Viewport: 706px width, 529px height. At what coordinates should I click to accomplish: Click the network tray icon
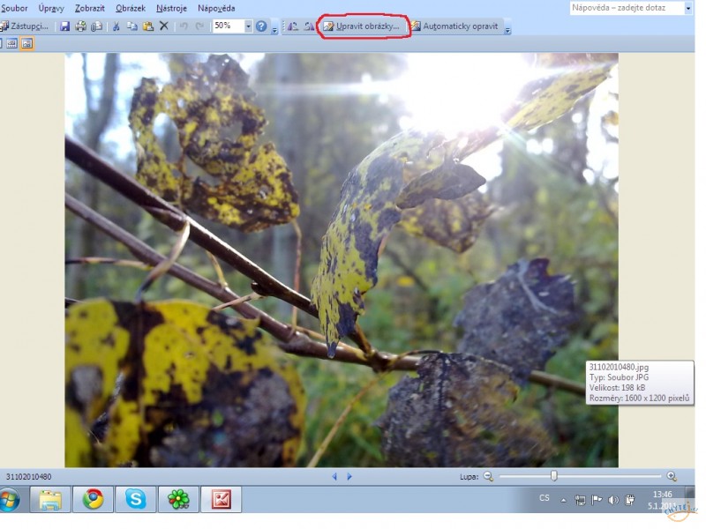[581, 500]
